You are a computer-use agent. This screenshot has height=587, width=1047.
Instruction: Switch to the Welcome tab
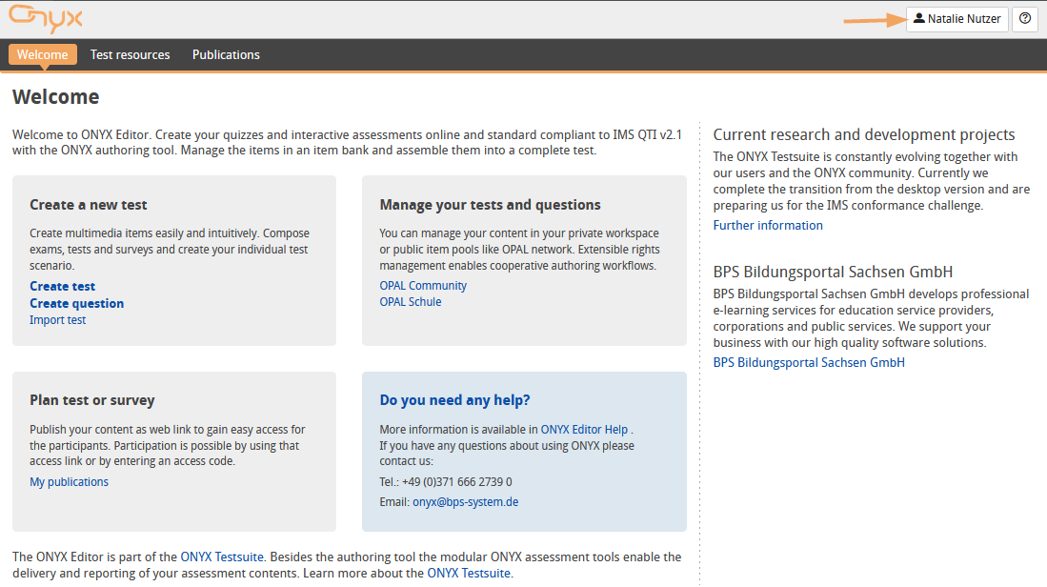click(43, 55)
